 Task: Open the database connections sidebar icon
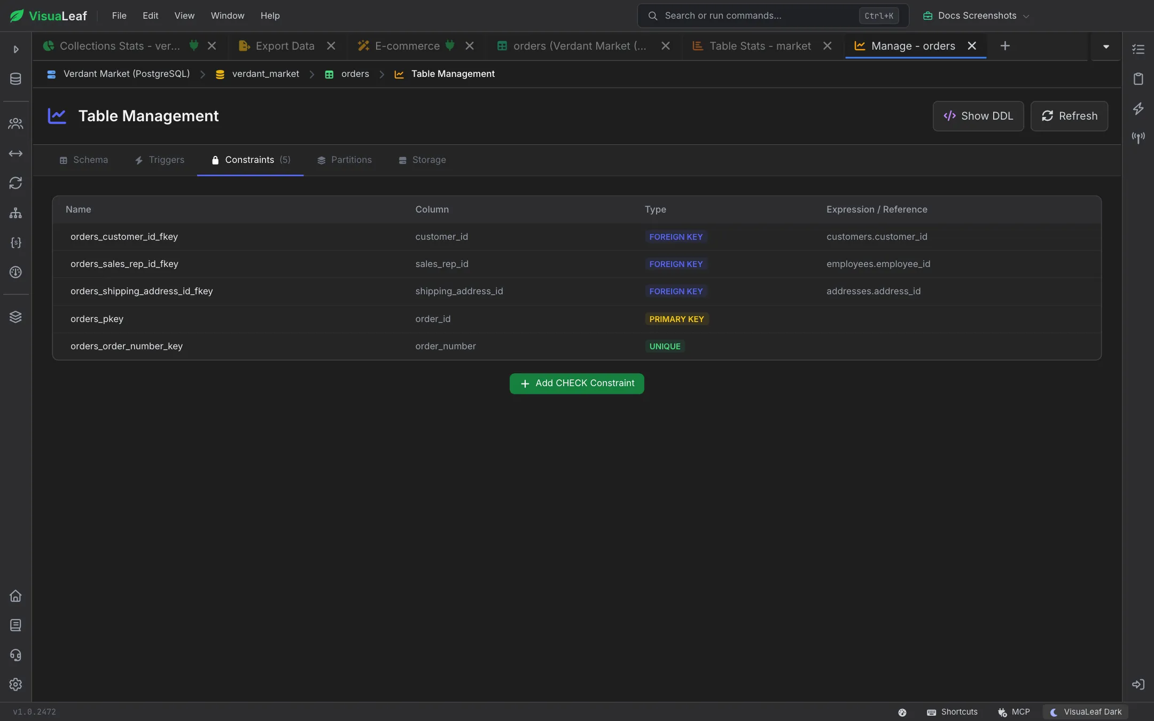(x=15, y=79)
